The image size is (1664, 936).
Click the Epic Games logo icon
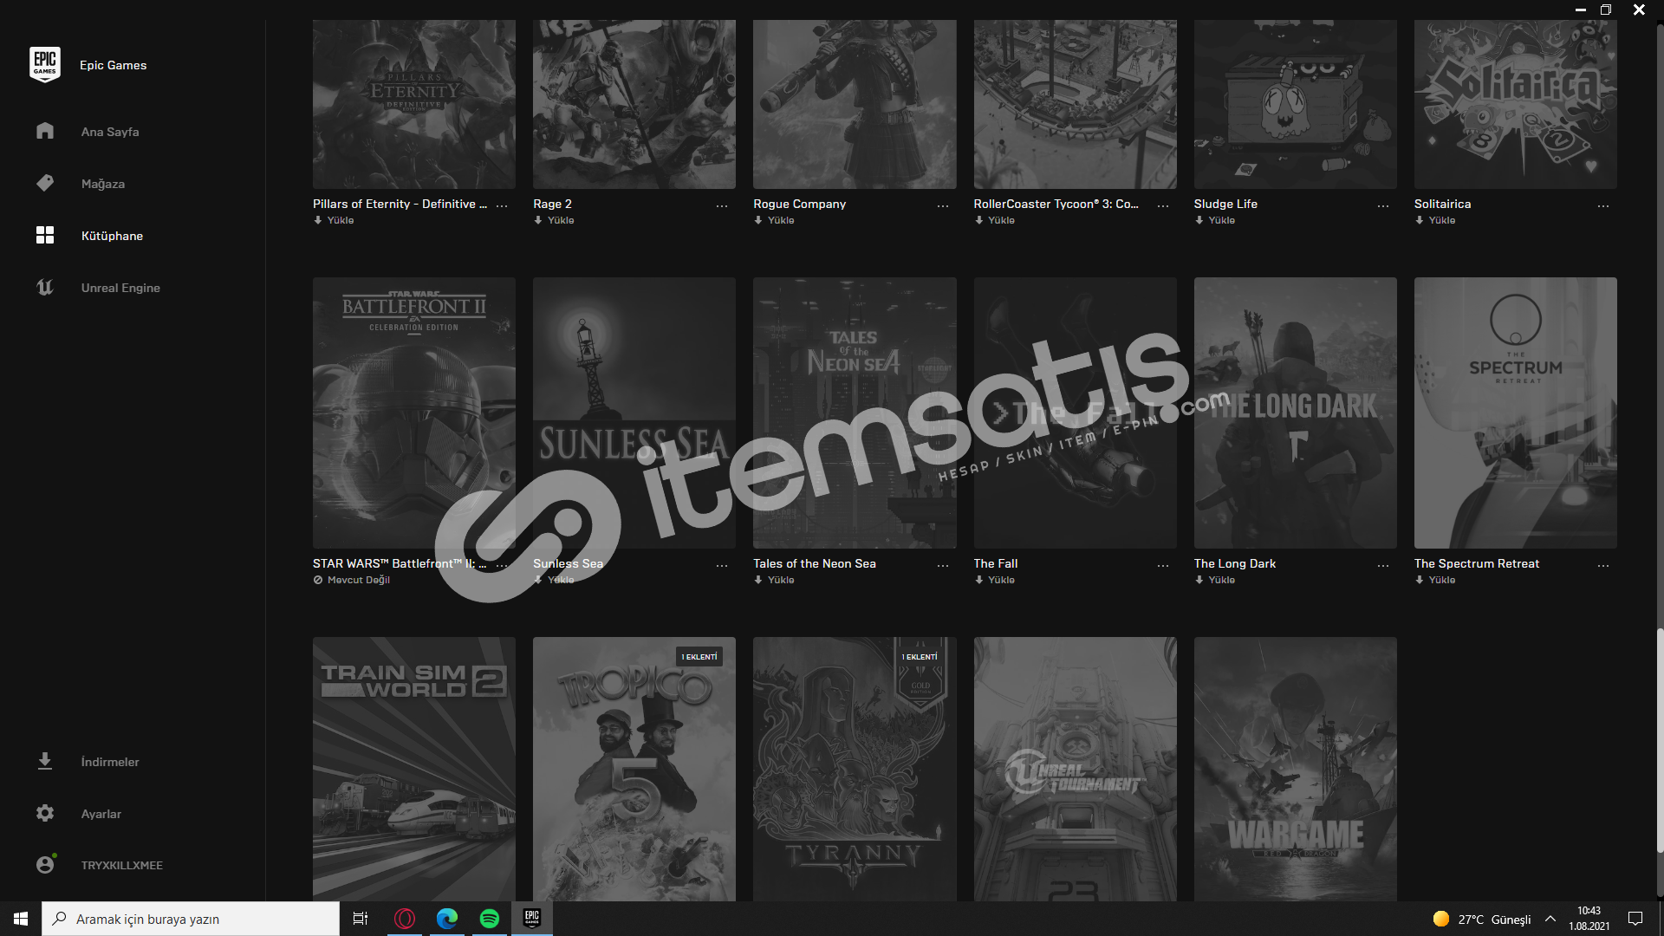point(45,65)
